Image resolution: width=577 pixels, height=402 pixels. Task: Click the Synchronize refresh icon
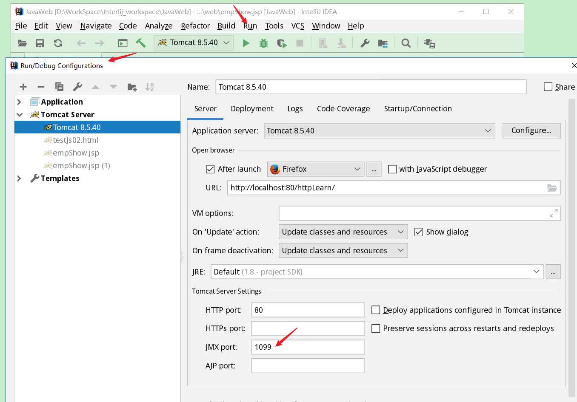click(x=58, y=43)
